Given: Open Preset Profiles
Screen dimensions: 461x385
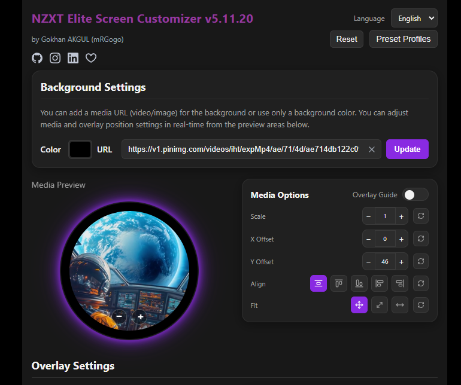Looking at the screenshot, I should pos(404,39).
